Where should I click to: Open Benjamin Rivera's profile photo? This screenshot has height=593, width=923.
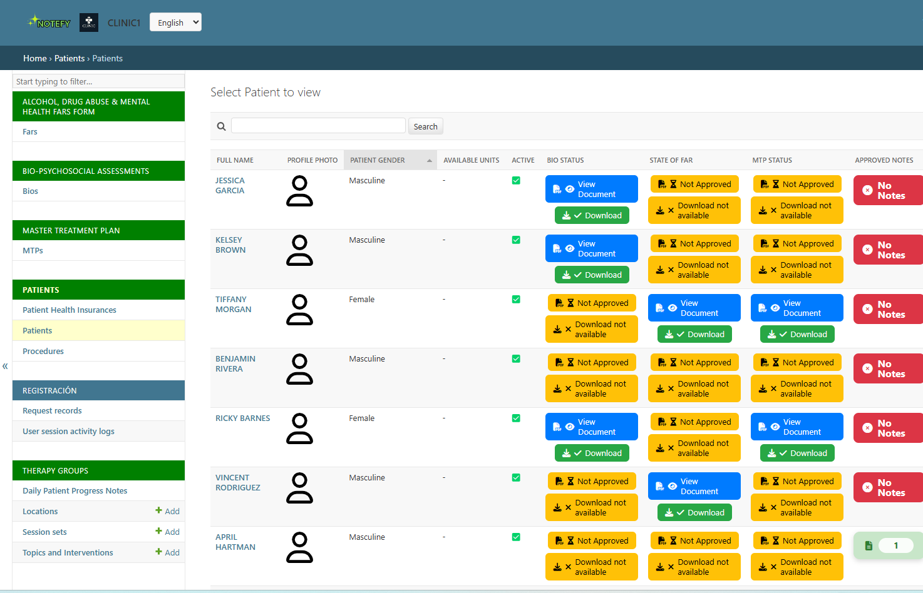tap(299, 369)
